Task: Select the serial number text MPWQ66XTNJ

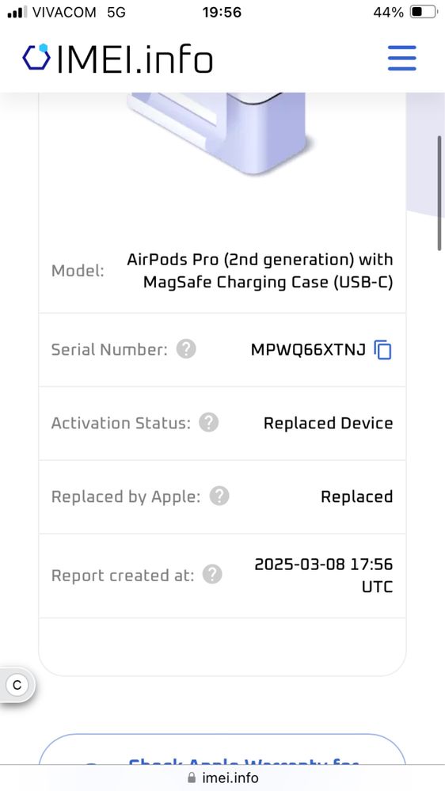Action: coord(308,350)
